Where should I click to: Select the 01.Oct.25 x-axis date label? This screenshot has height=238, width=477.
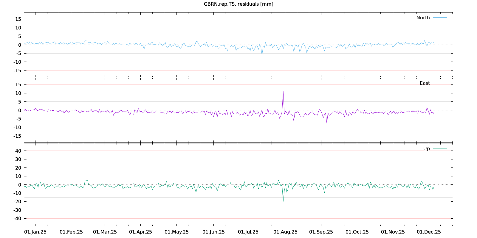(x=357, y=232)
